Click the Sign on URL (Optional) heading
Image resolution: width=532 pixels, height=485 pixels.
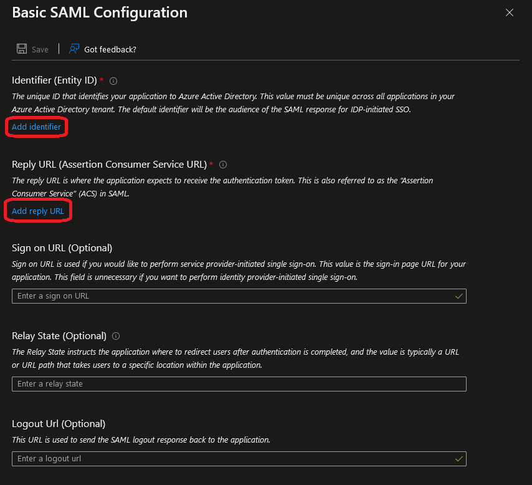click(x=62, y=248)
